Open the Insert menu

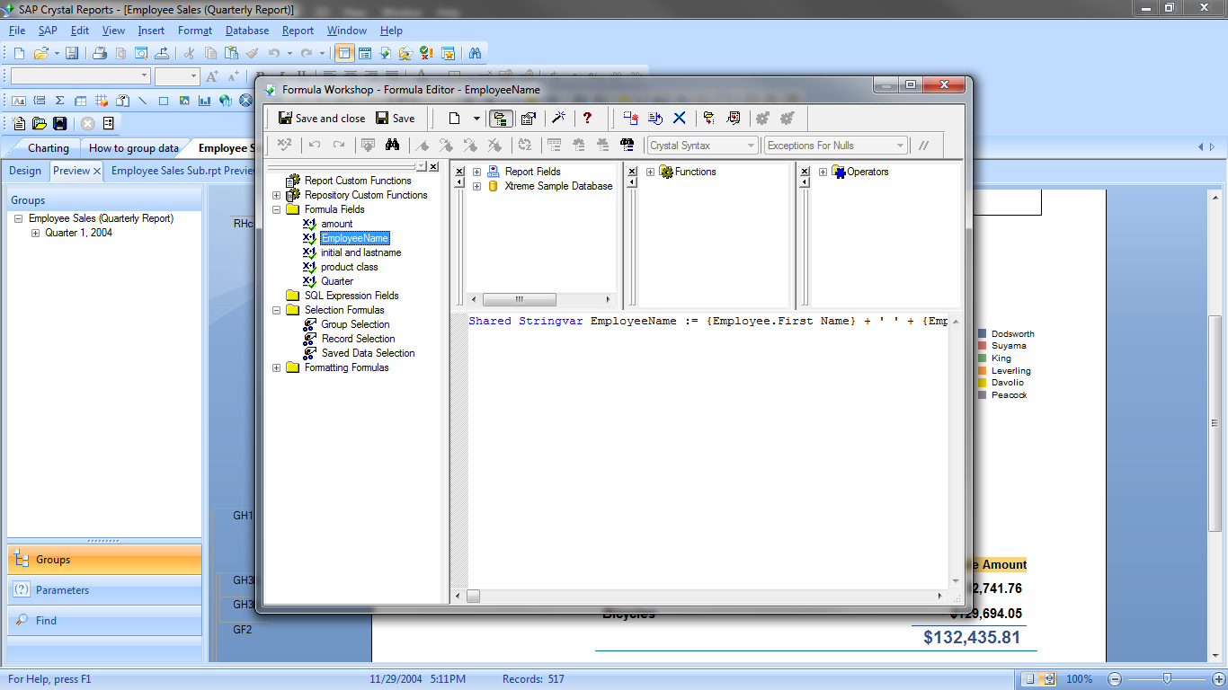151,31
